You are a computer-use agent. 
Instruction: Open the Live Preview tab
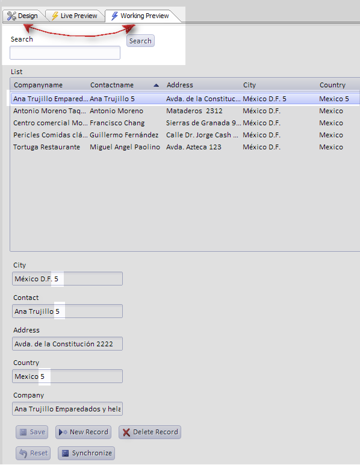click(75, 16)
